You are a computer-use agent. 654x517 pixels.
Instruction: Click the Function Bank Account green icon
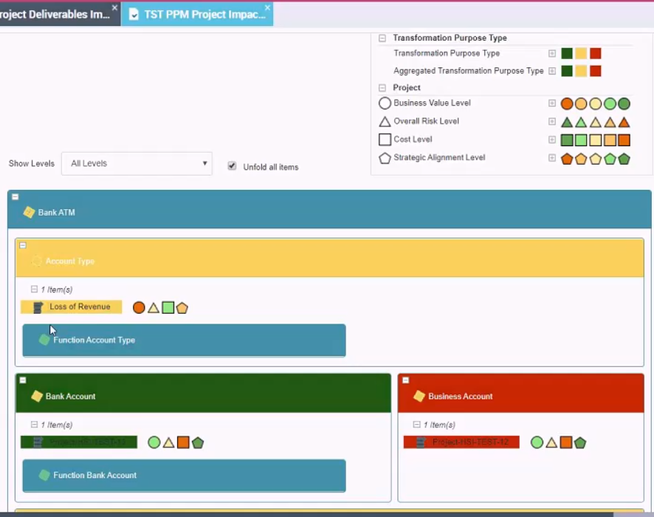pyautogui.click(x=44, y=476)
